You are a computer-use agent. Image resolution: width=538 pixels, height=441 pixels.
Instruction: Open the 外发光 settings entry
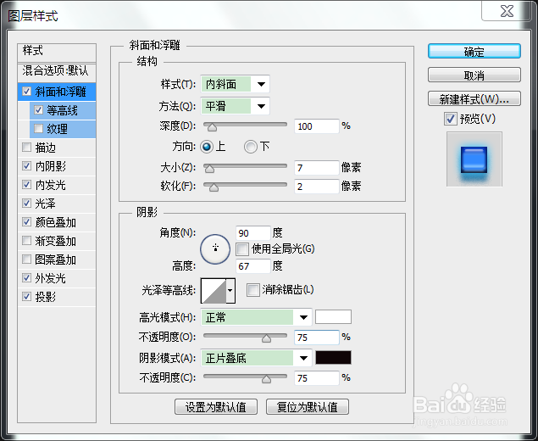57,278
